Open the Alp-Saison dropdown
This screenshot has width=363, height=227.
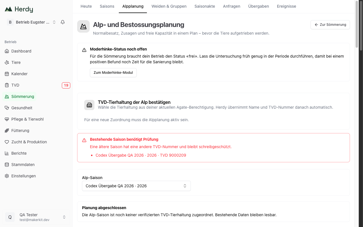click(x=136, y=186)
